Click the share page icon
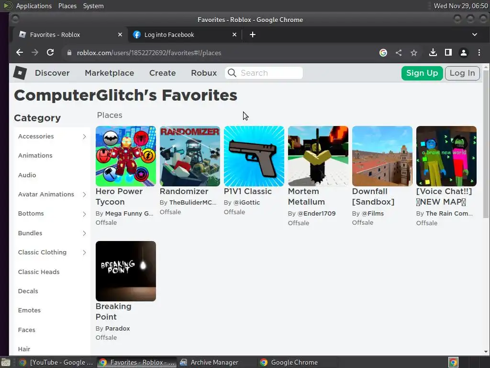 399,53
